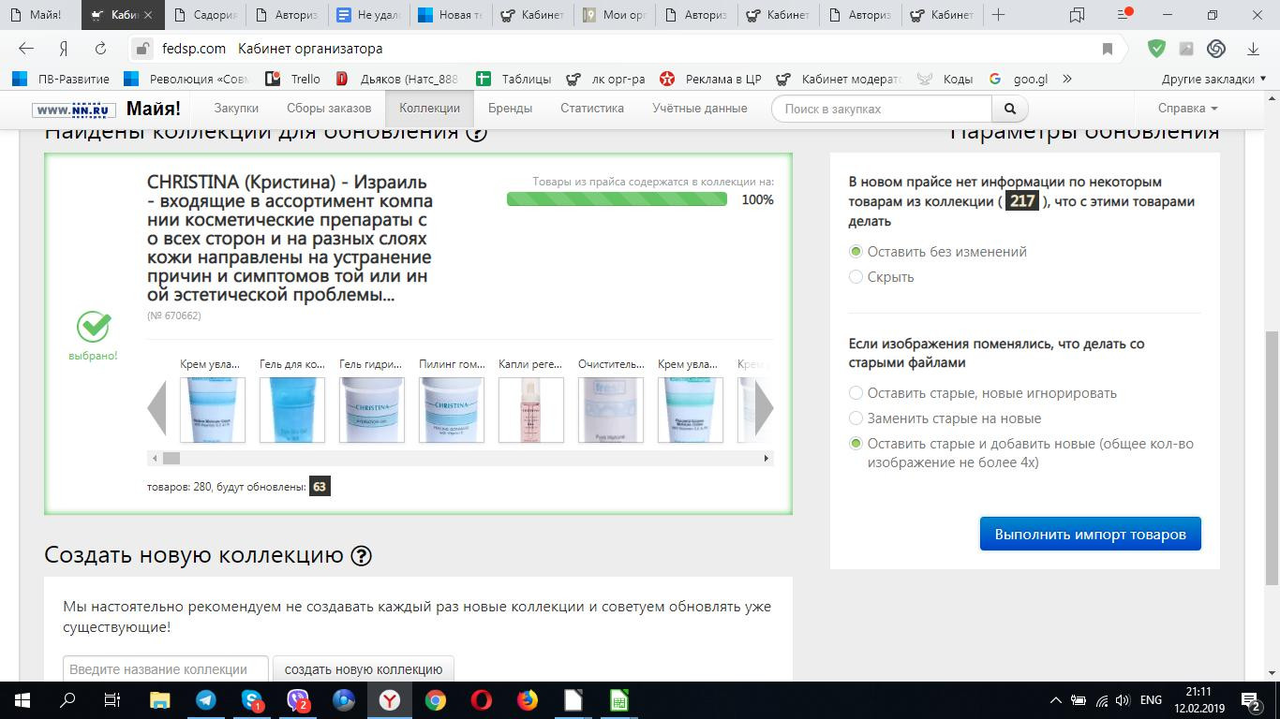Viewport: 1280px width, 719px height.
Task: Open the green shield Protect icon
Action: [x=1156, y=49]
